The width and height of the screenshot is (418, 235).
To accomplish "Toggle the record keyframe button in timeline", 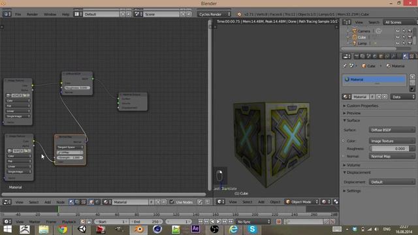I will [279, 222].
